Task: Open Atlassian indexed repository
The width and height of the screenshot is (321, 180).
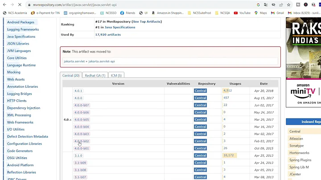Action: pyautogui.click(x=296, y=139)
